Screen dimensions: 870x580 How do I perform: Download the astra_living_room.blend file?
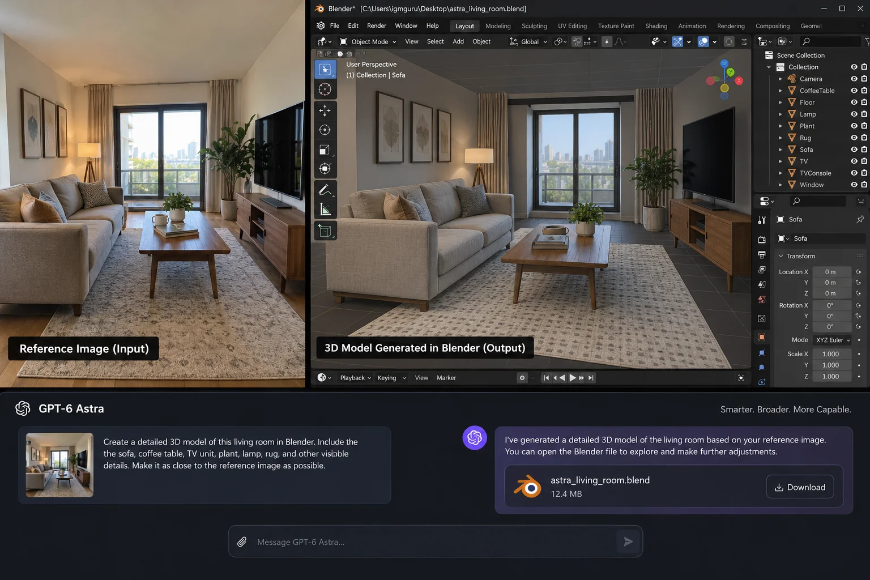click(800, 487)
